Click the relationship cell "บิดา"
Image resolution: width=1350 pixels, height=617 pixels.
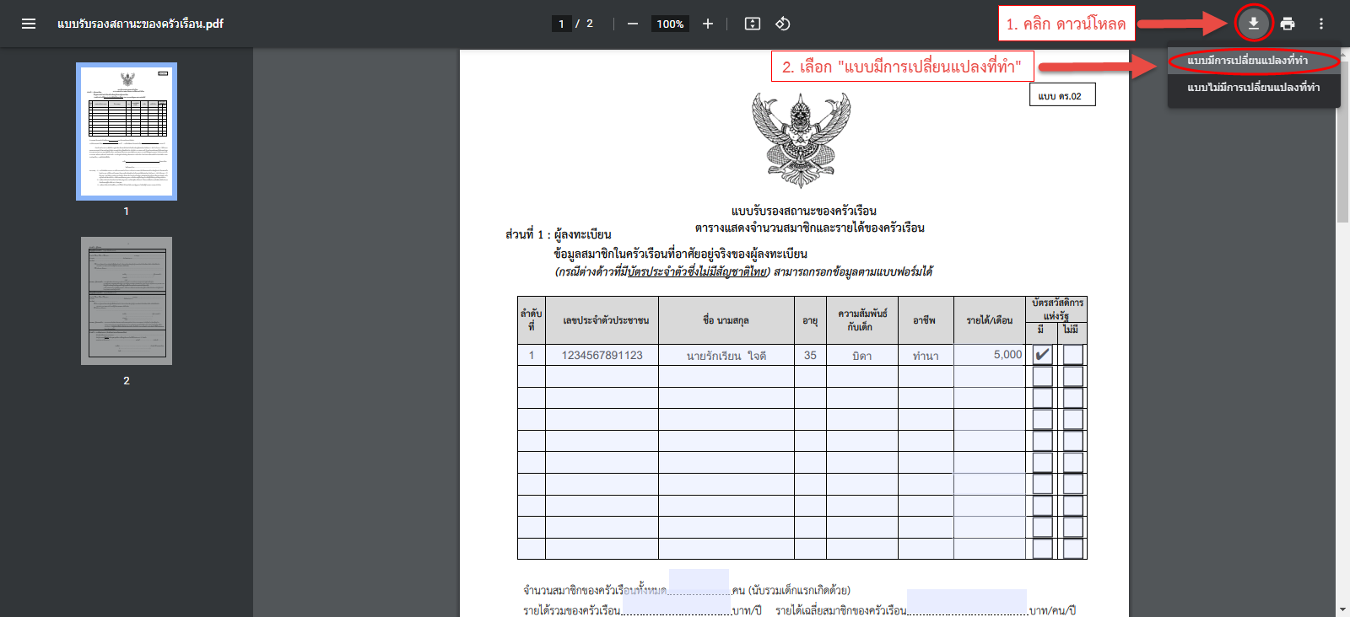tap(862, 355)
